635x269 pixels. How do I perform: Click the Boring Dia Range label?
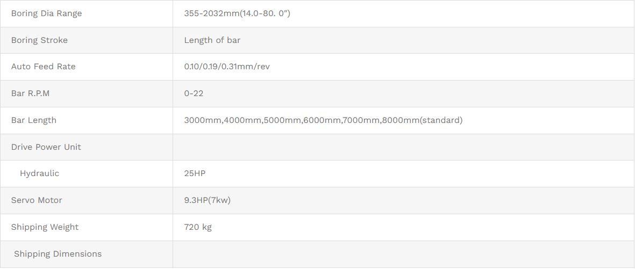47,13
